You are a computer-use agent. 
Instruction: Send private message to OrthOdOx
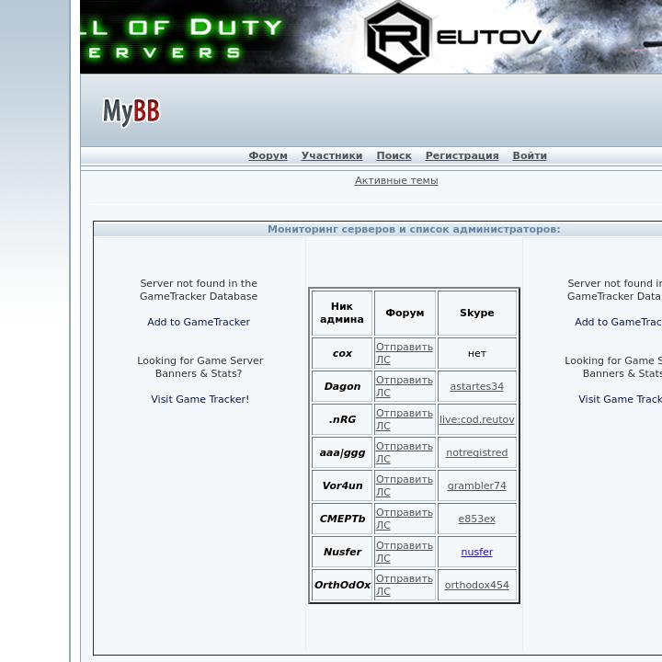(x=404, y=585)
